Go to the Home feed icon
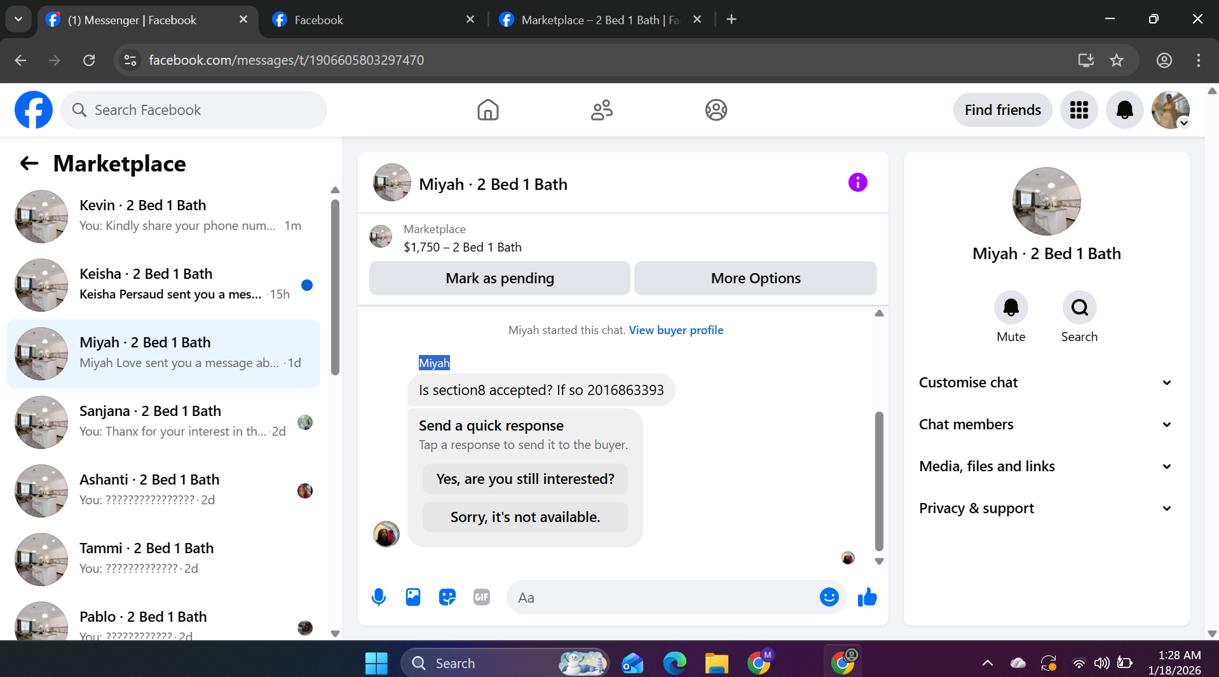The width and height of the screenshot is (1219, 677). point(487,110)
